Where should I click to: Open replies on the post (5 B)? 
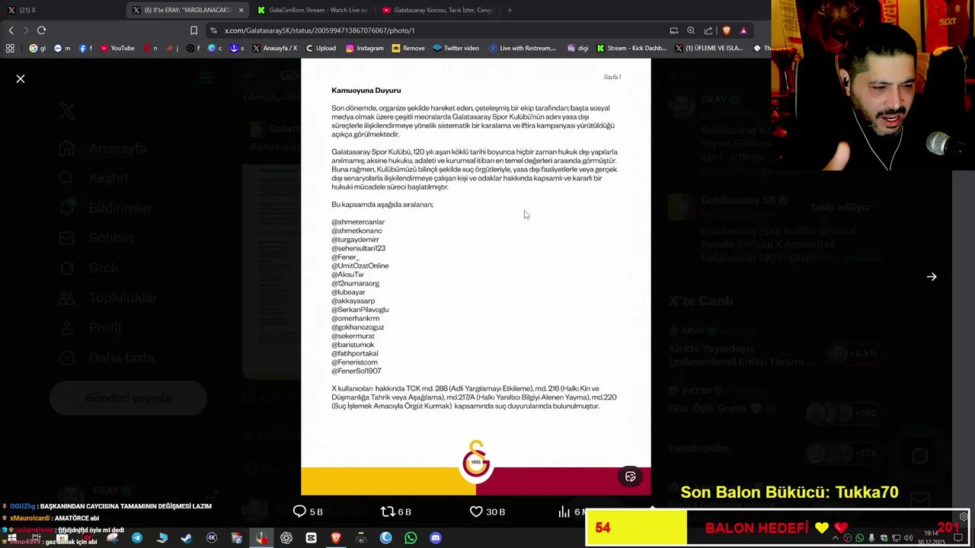[x=308, y=511]
